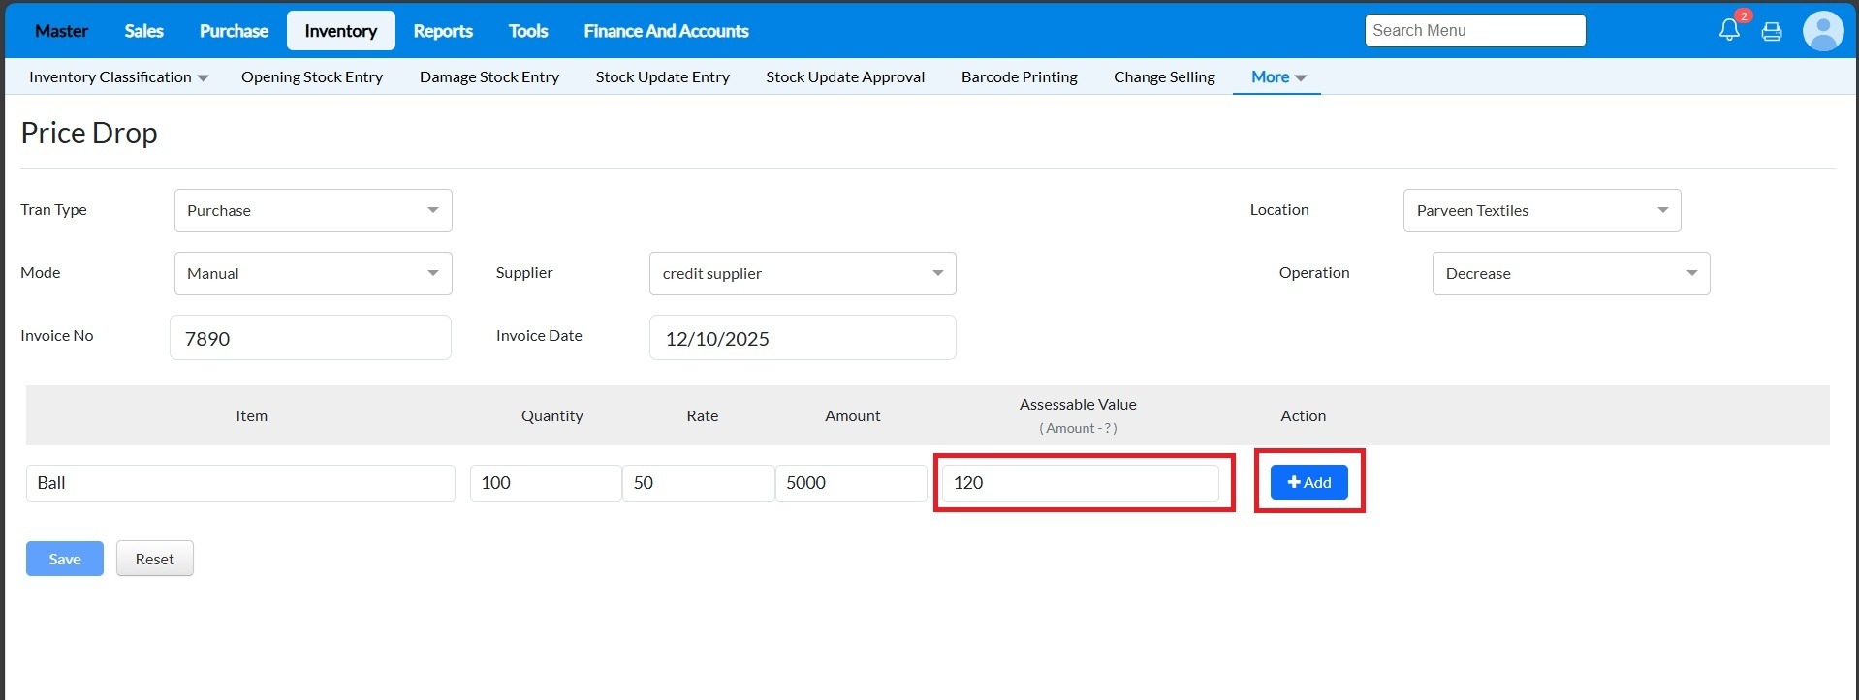Screen dimensions: 1859x700
Task: Open the More submenu
Action: coord(1277,76)
